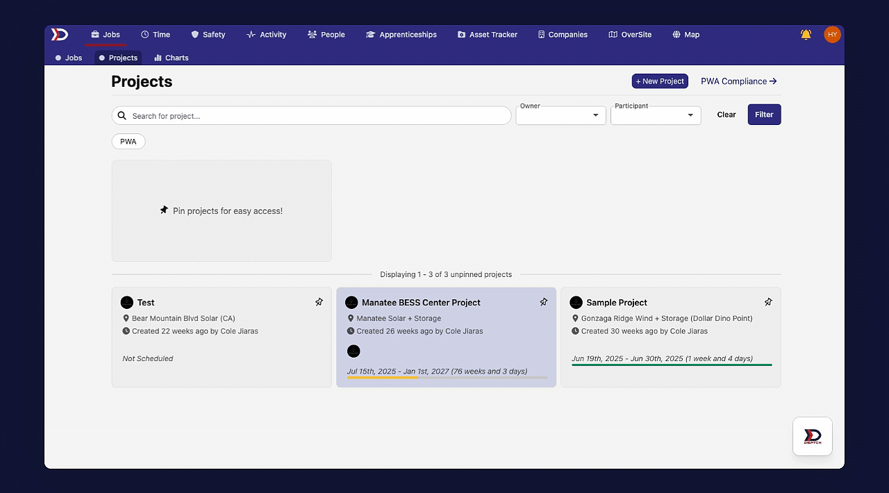Screen dimensions: 889x493
Task: Click Manatee project yellow progress bar
Action: [x=383, y=378]
